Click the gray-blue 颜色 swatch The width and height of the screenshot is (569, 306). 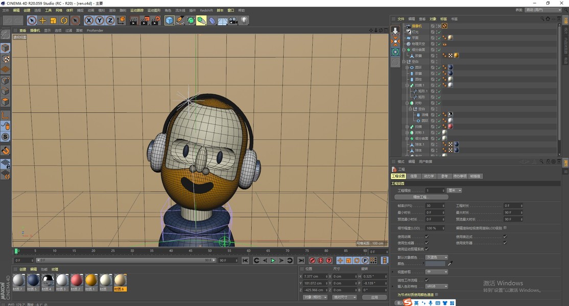[x=436, y=264]
